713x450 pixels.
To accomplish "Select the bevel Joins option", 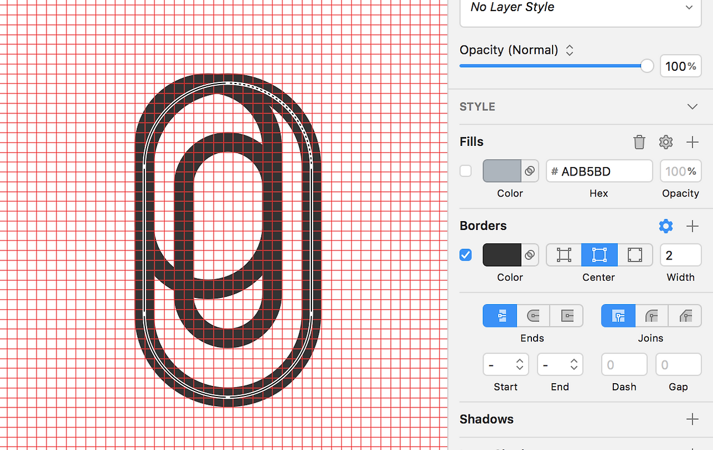I will tap(685, 316).
